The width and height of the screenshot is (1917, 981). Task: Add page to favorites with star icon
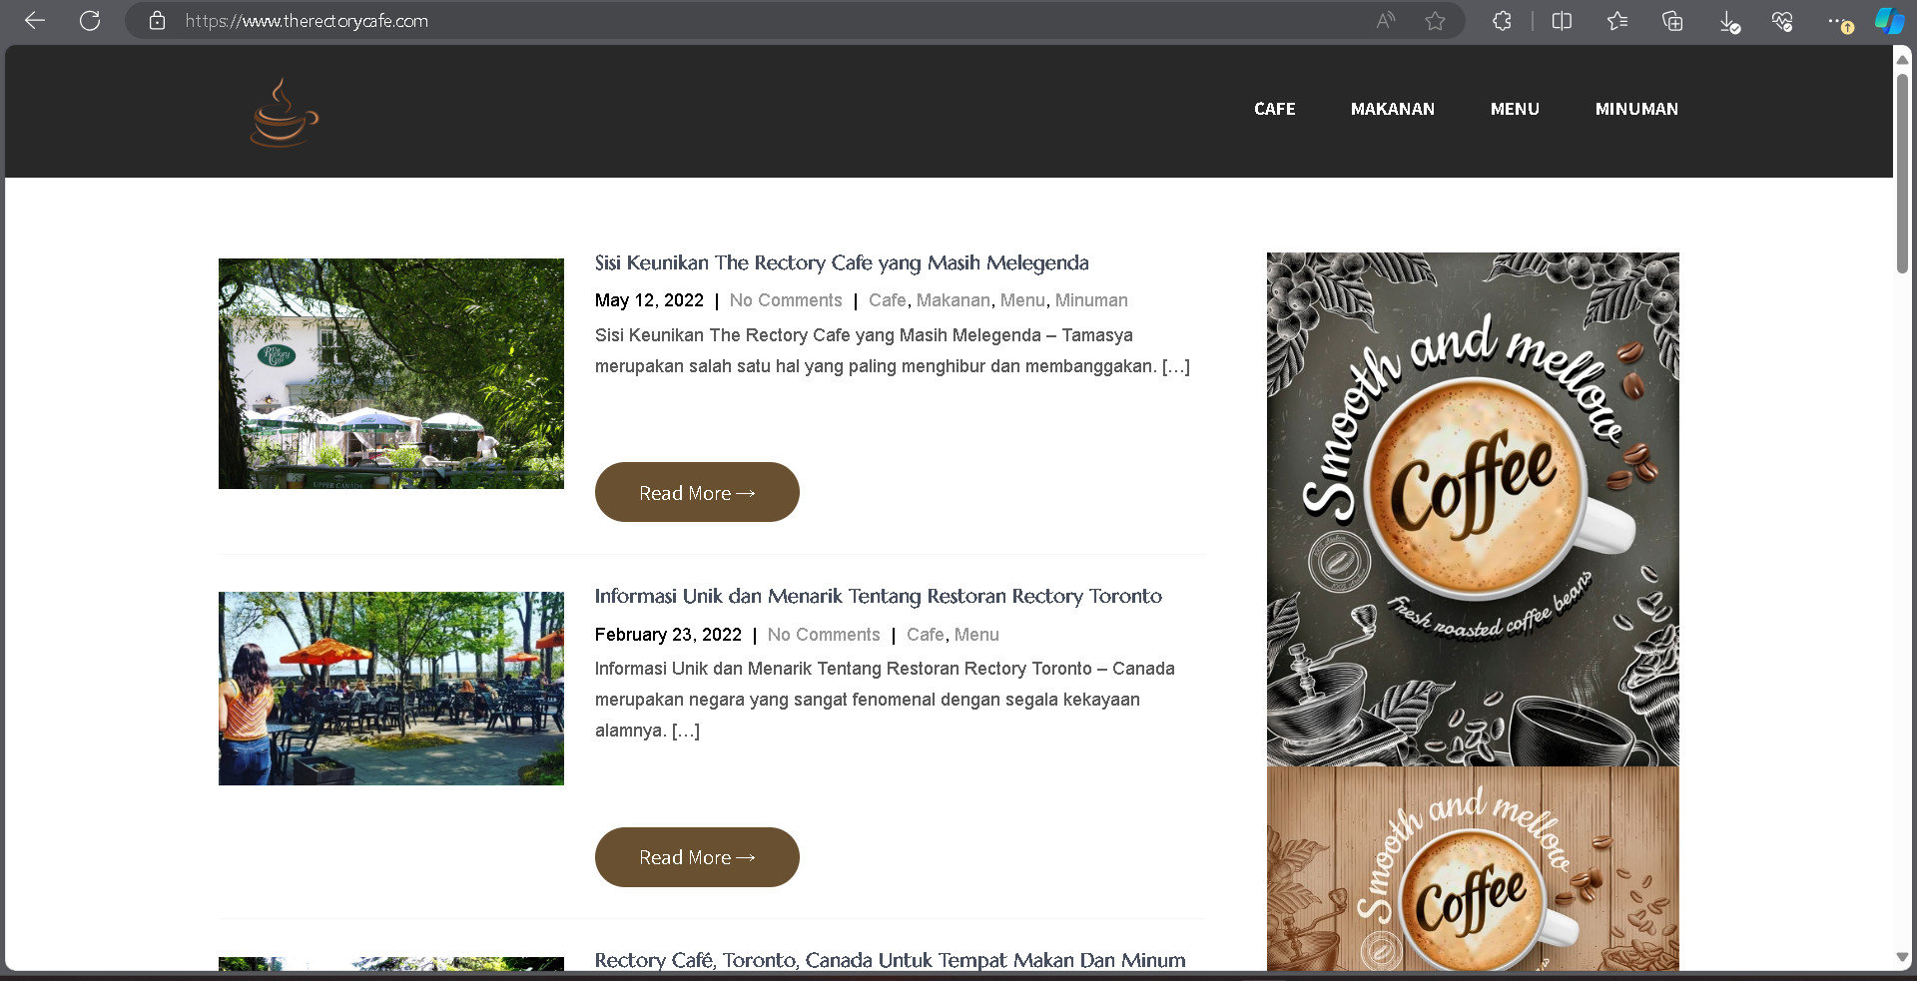point(1435,21)
